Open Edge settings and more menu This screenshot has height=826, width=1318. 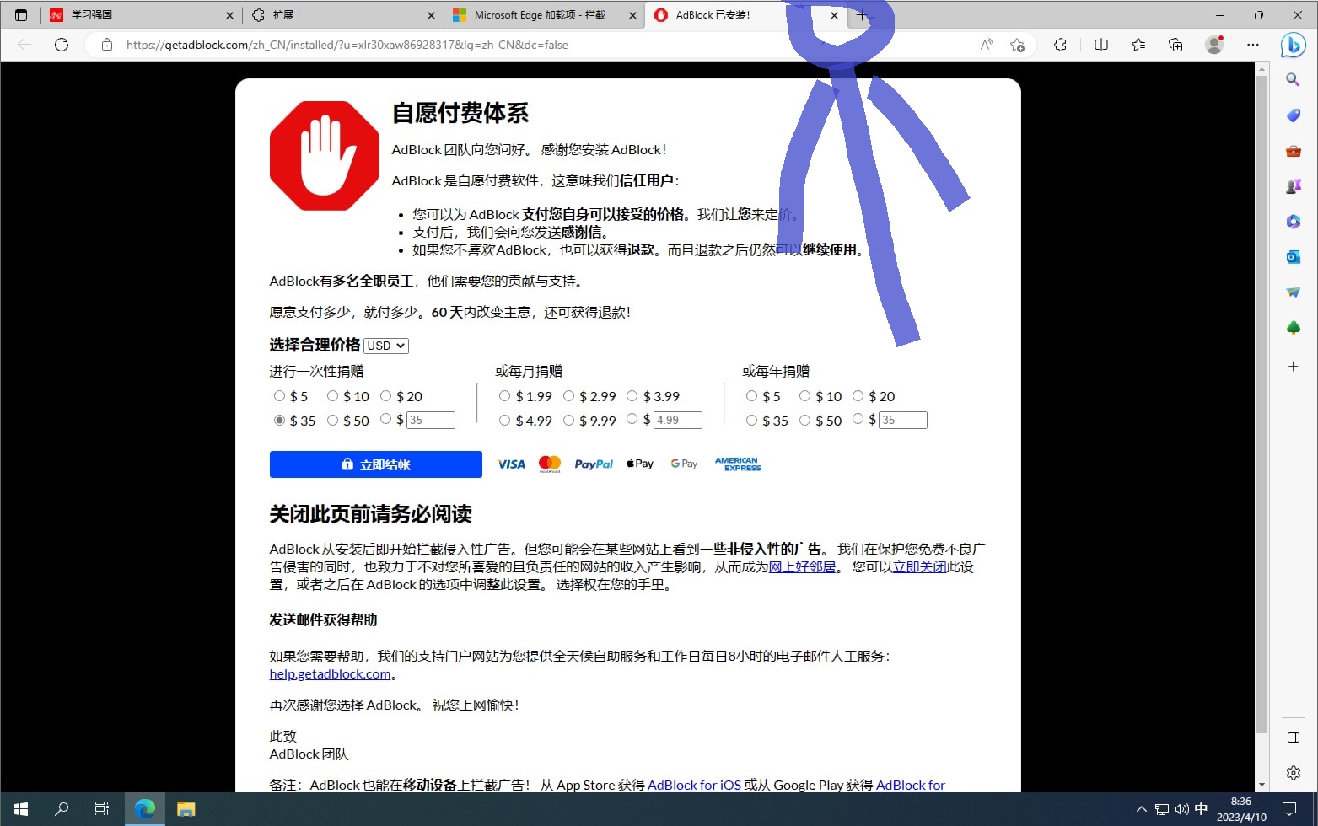pos(1253,45)
